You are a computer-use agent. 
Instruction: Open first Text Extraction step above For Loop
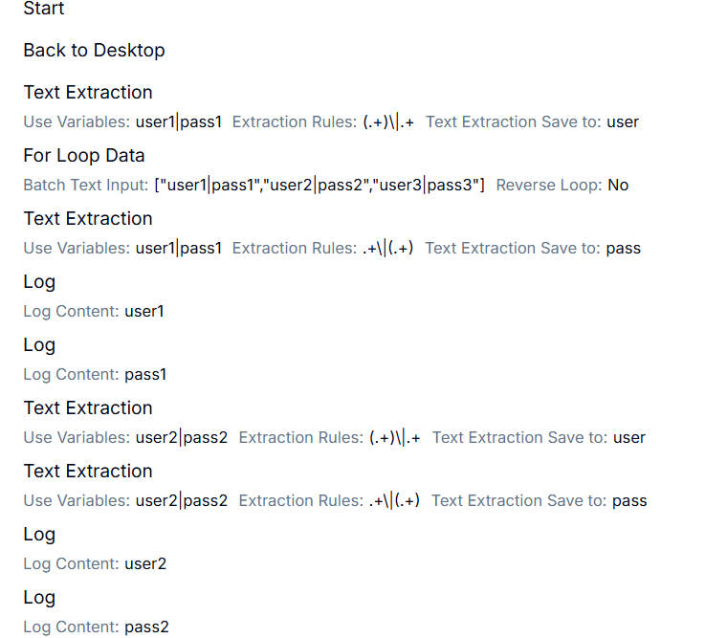click(88, 92)
